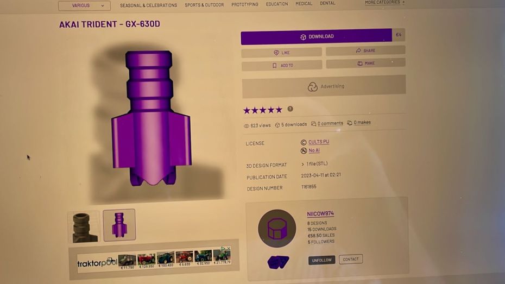Click the purple Download button

click(316, 36)
